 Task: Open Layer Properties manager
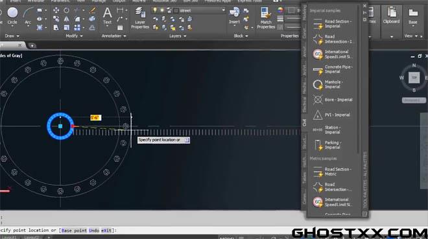tap(140, 18)
